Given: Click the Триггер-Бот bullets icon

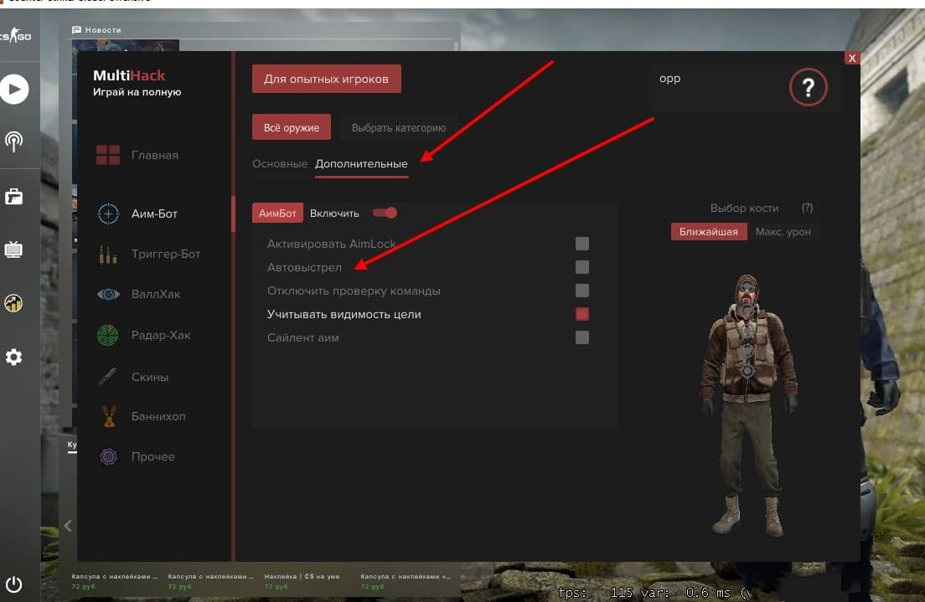Looking at the screenshot, I should click(108, 255).
